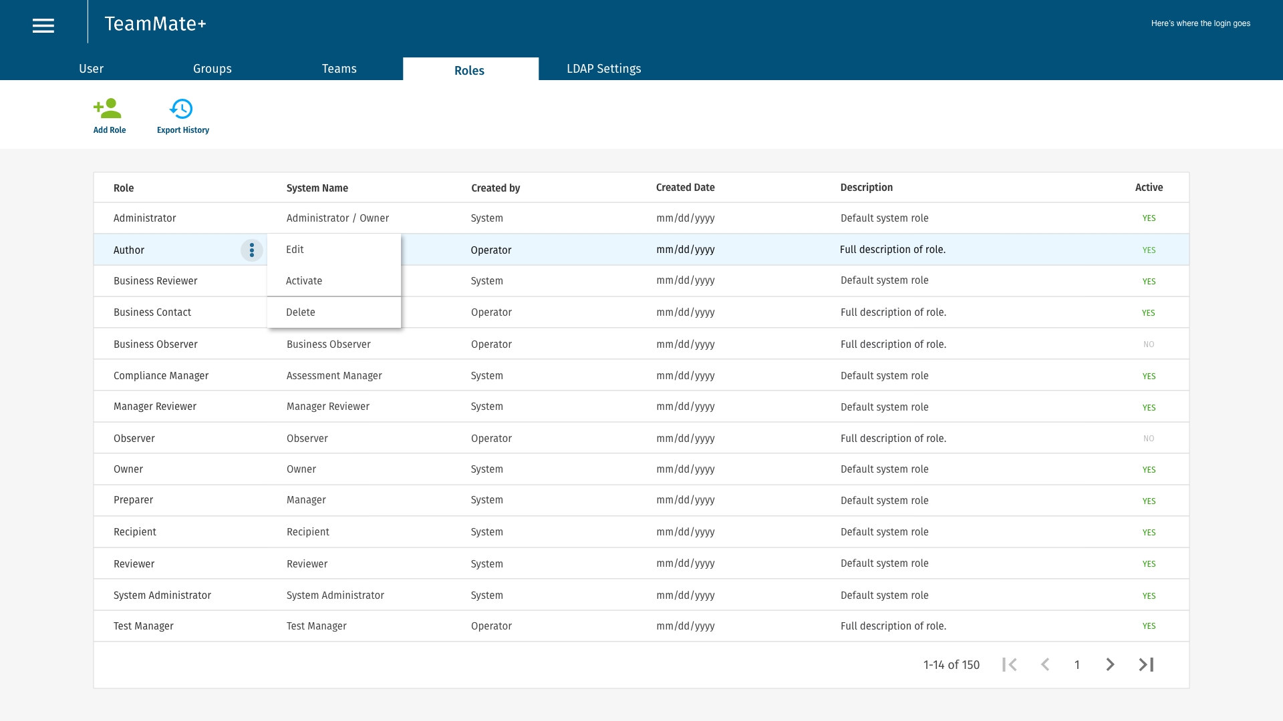
Task: Open the LDAP Settings tab
Action: (603, 69)
